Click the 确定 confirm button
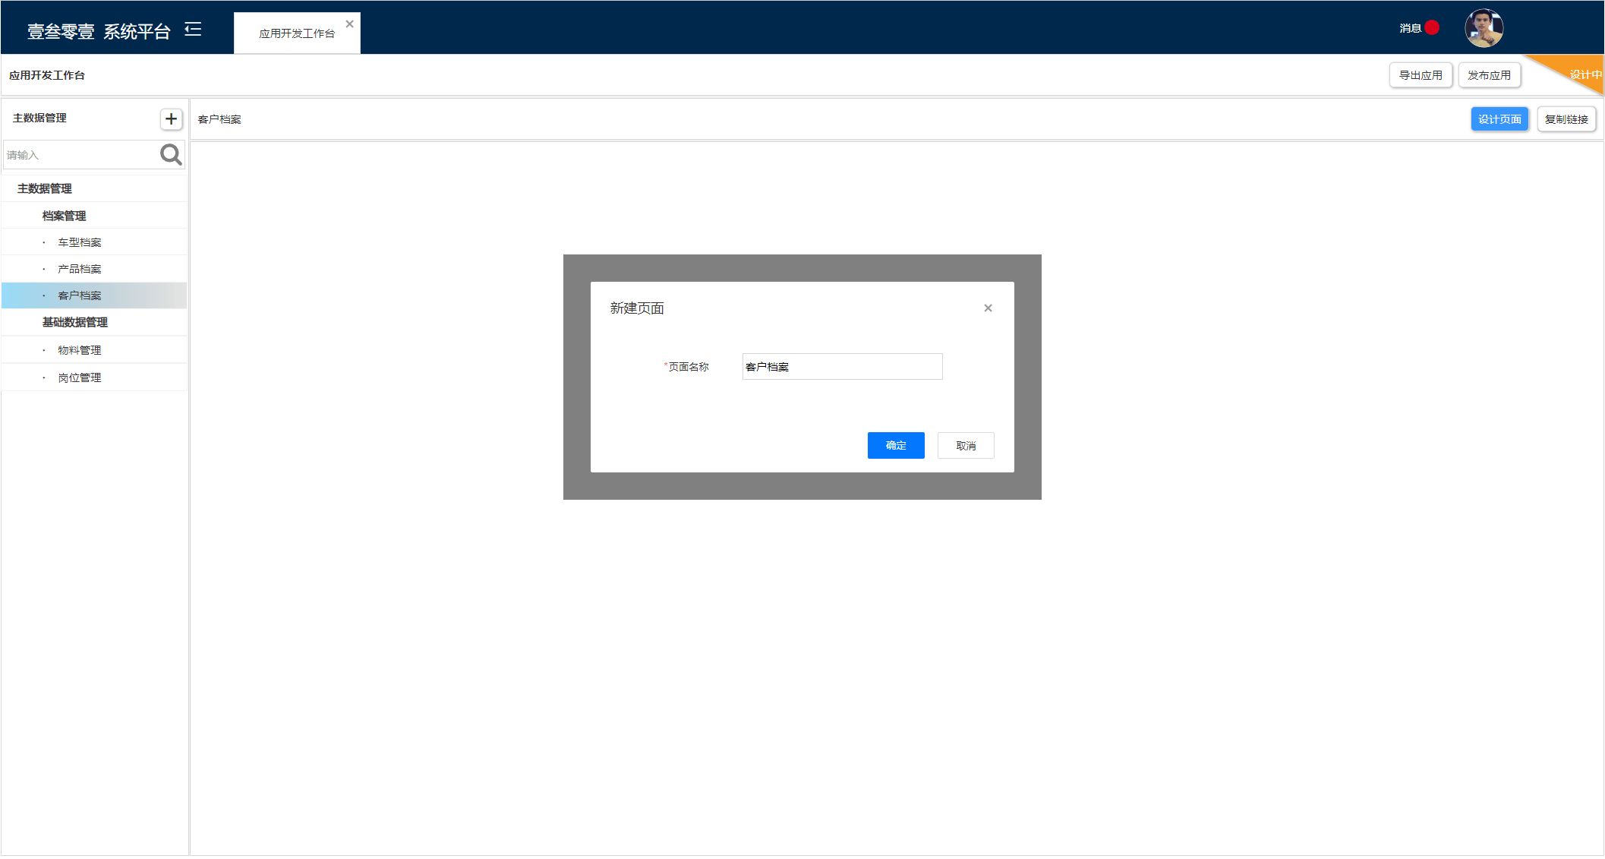This screenshot has height=859, width=1605. pos(896,446)
